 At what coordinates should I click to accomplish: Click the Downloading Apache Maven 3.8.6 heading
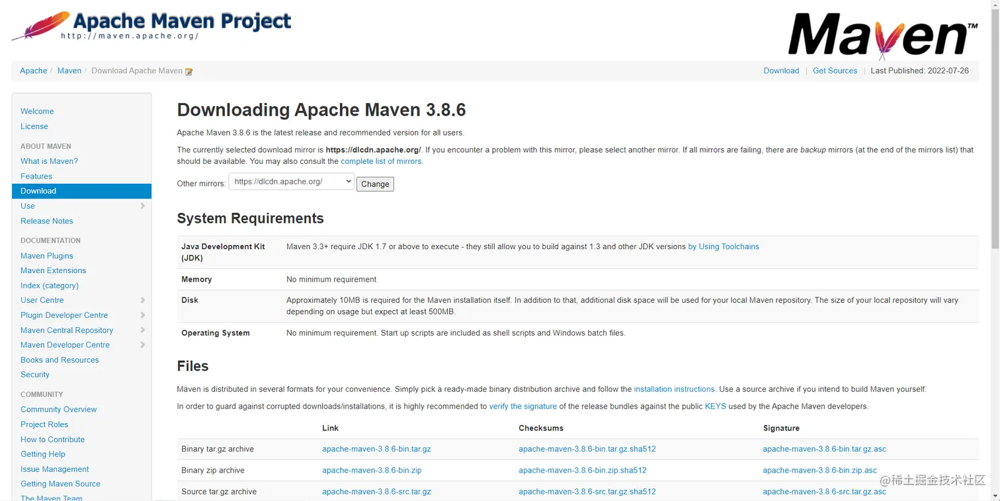(x=321, y=110)
